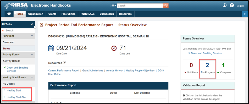
Task: Click the Complete count 1
Action: pos(223,65)
